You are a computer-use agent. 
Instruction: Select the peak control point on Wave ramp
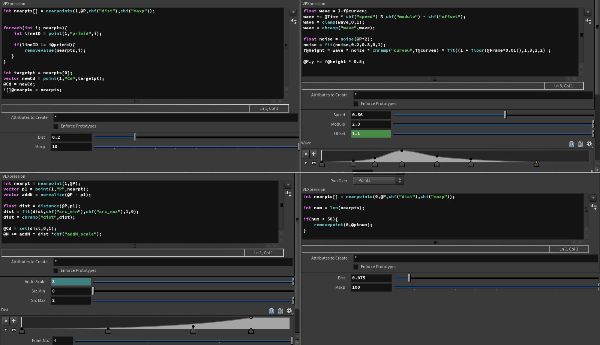click(402, 151)
